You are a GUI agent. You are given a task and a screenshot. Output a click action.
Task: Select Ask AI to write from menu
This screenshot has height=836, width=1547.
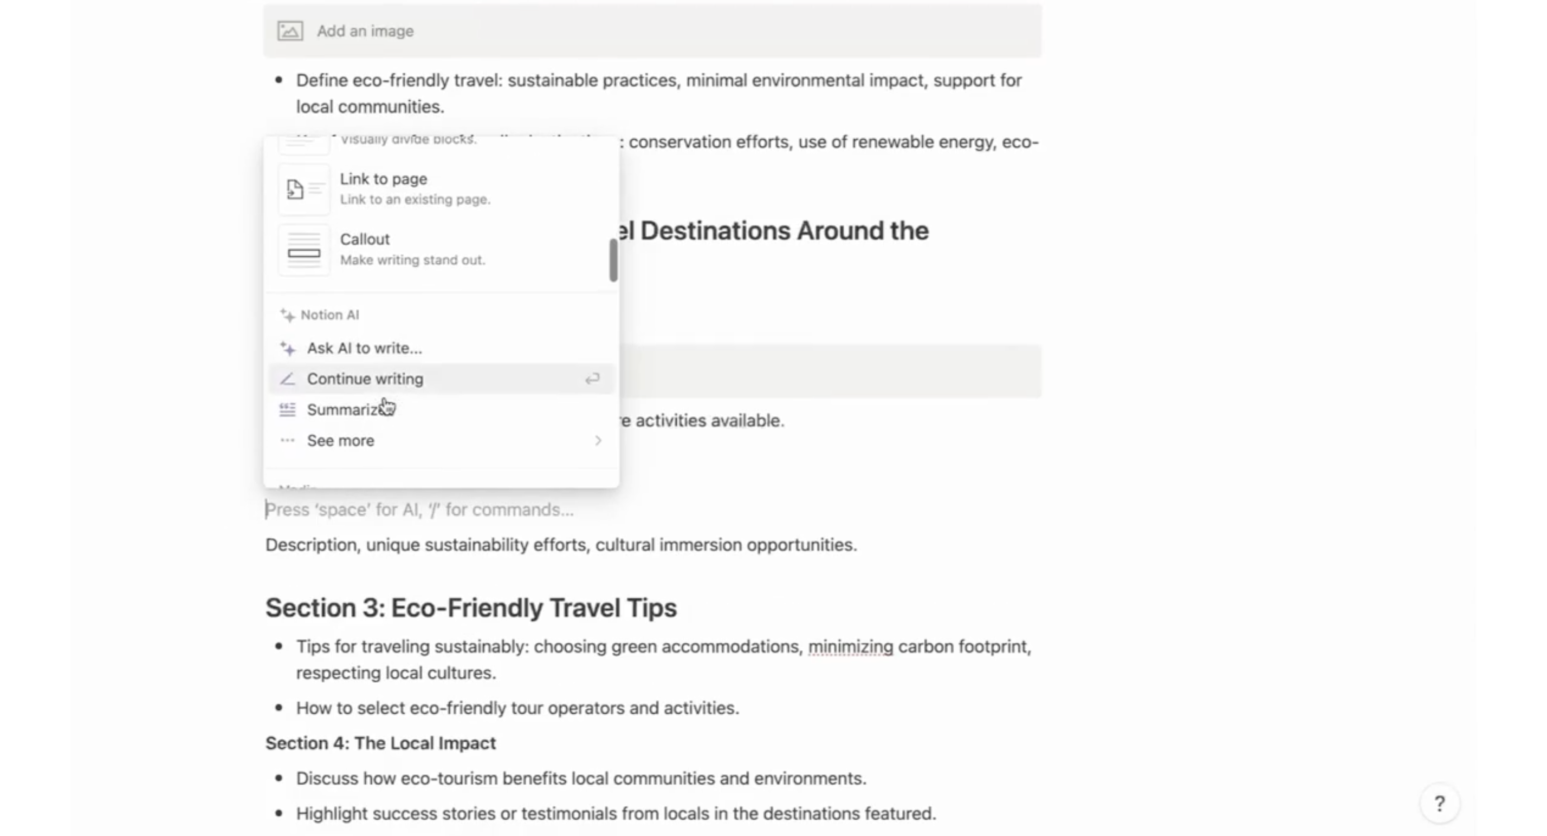(x=365, y=348)
